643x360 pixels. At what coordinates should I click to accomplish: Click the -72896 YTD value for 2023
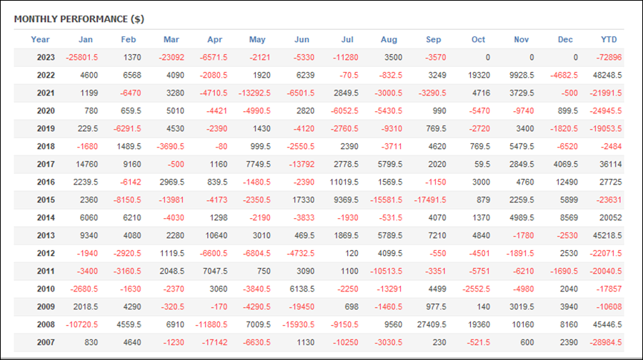pos(609,58)
